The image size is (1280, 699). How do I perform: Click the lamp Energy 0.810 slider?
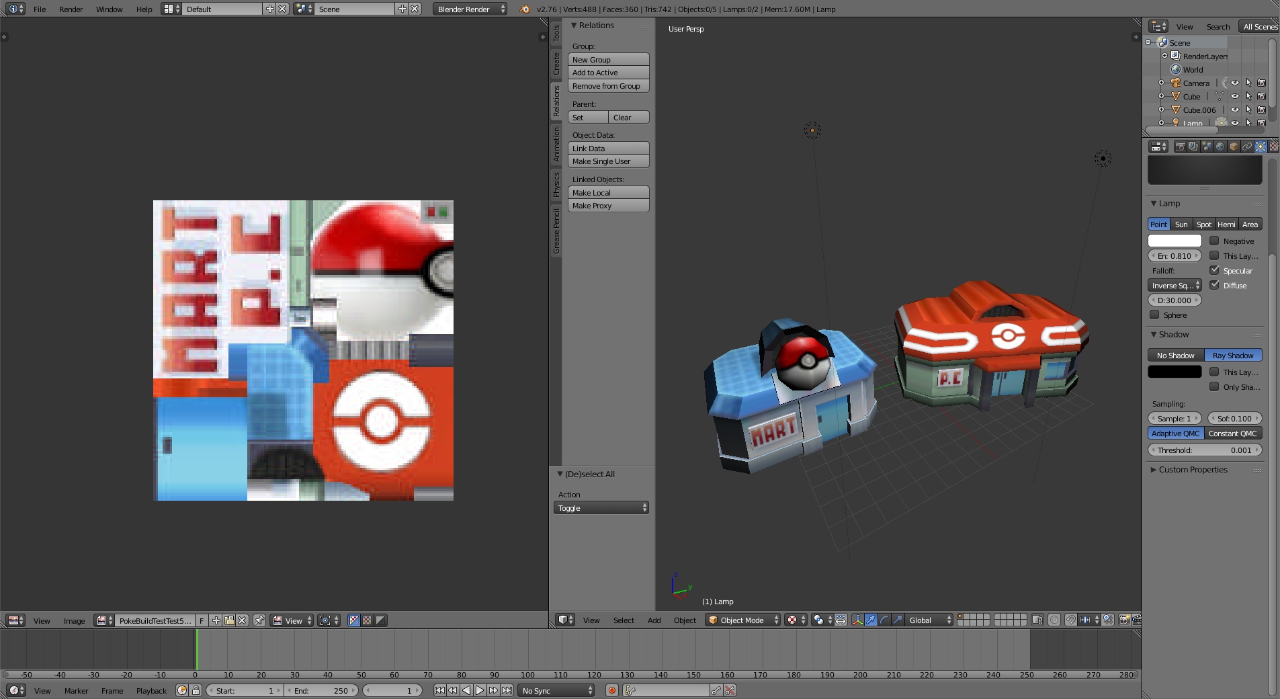pos(1175,255)
